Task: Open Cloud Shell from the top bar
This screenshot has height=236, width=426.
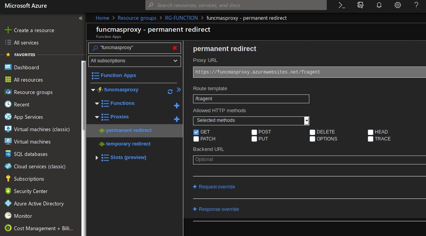Action: pos(342,5)
